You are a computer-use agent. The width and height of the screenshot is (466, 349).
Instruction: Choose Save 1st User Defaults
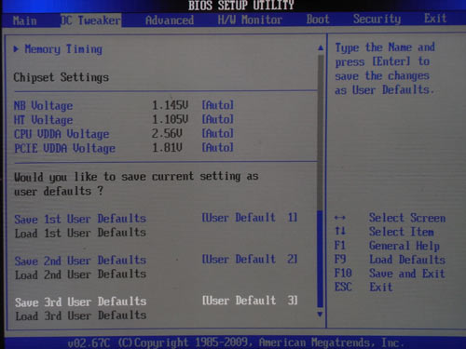coord(80,219)
